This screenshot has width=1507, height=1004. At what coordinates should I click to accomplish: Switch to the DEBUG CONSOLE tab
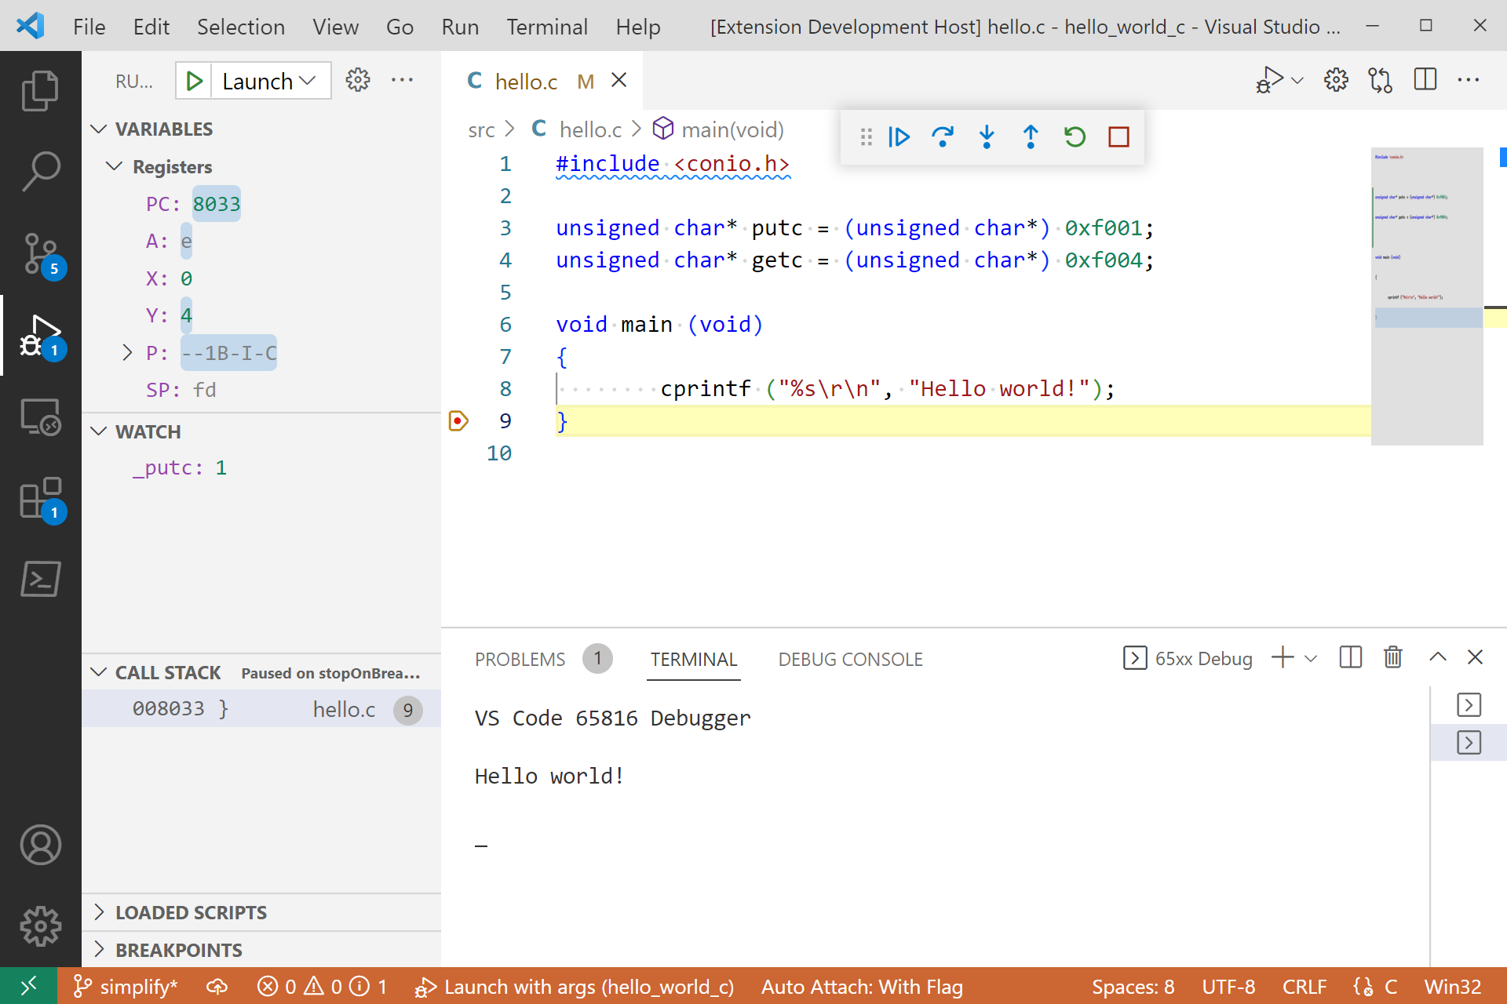850,660
